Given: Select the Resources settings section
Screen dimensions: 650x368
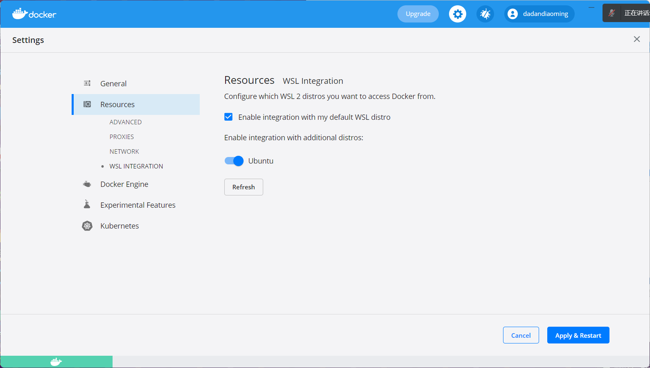Looking at the screenshot, I should [136, 104].
